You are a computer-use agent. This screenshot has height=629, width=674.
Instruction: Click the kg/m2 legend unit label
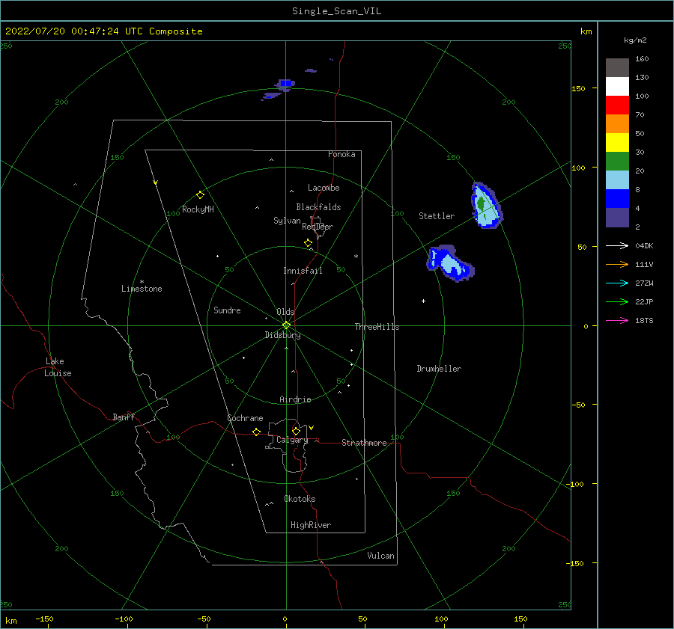tap(635, 40)
